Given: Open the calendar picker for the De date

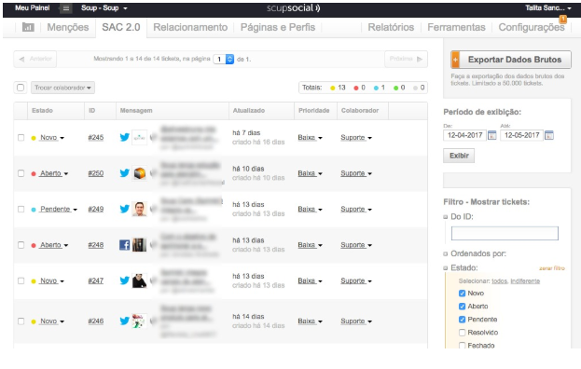Looking at the screenshot, I should (491, 135).
